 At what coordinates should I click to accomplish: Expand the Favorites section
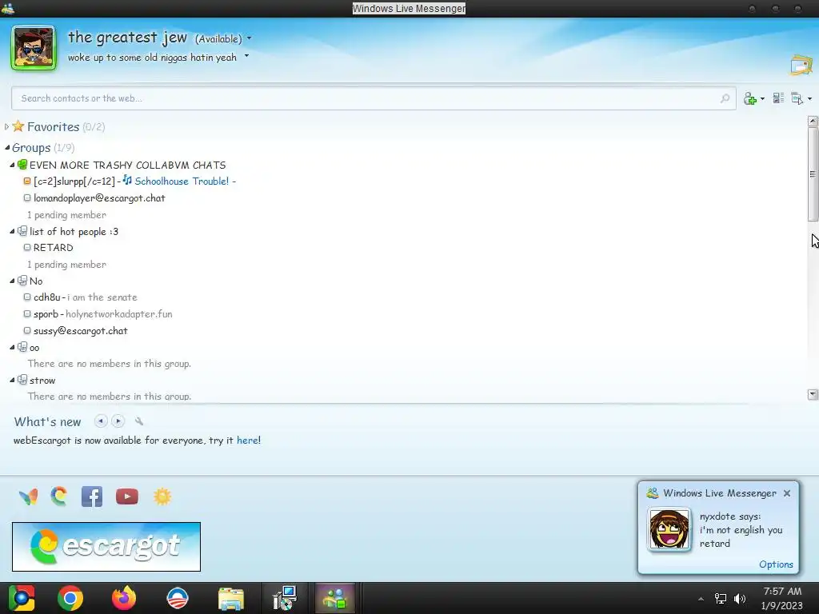[6, 127]
